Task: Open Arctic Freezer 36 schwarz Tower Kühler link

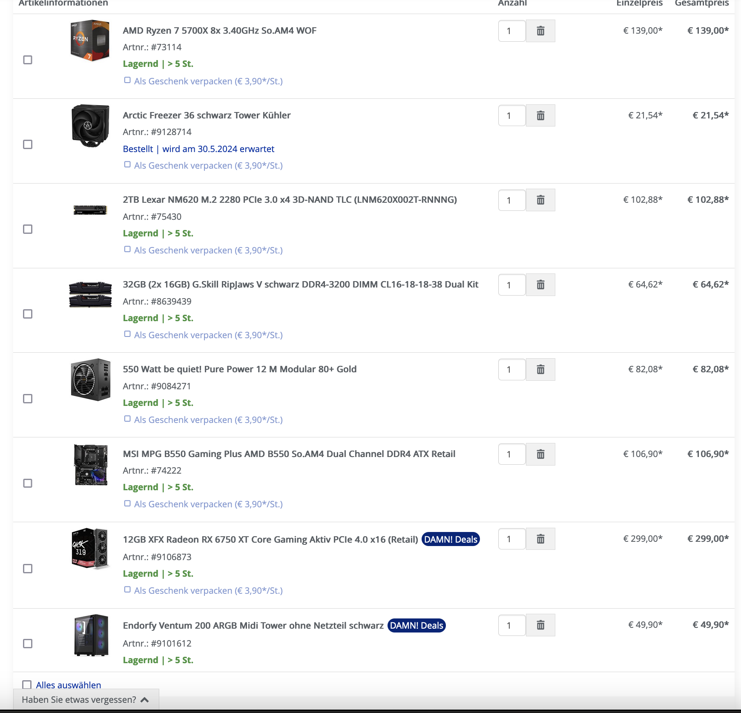Action: [x=207, y=115]
